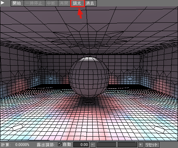Screen dimensions: 178x148
Task: Open the 調光 light adjustment button
Action: point(77,3)
